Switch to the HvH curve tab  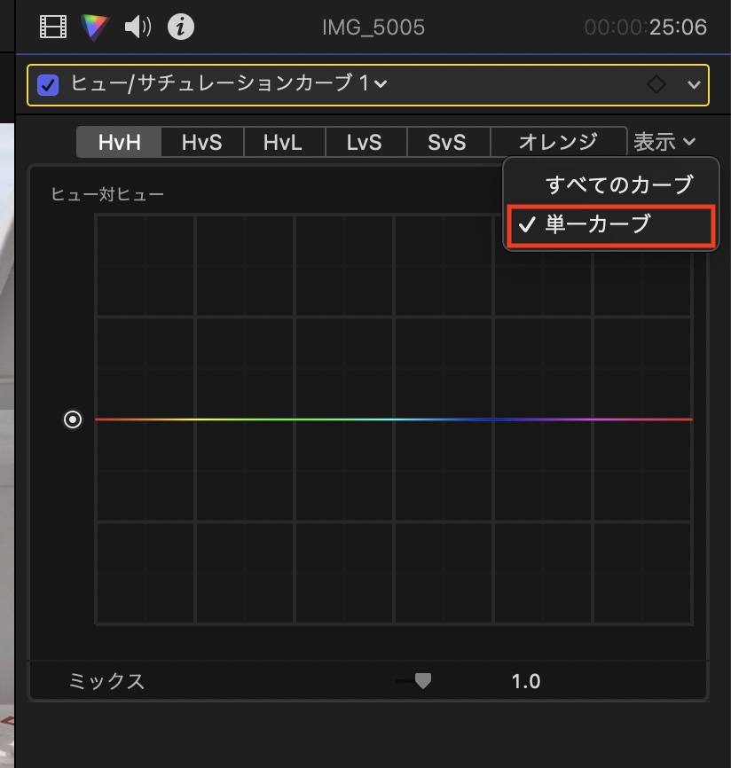(x=119, y=142)
